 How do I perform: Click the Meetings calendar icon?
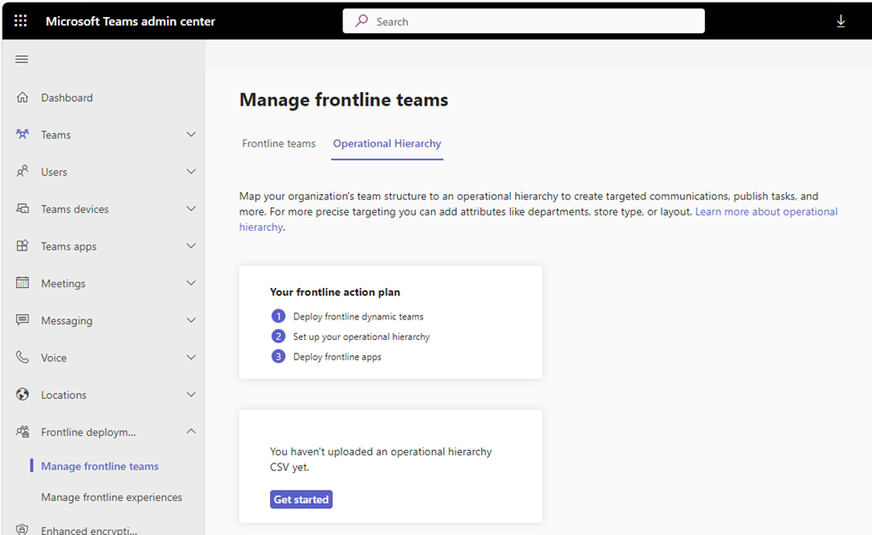[x=22, y=283]
